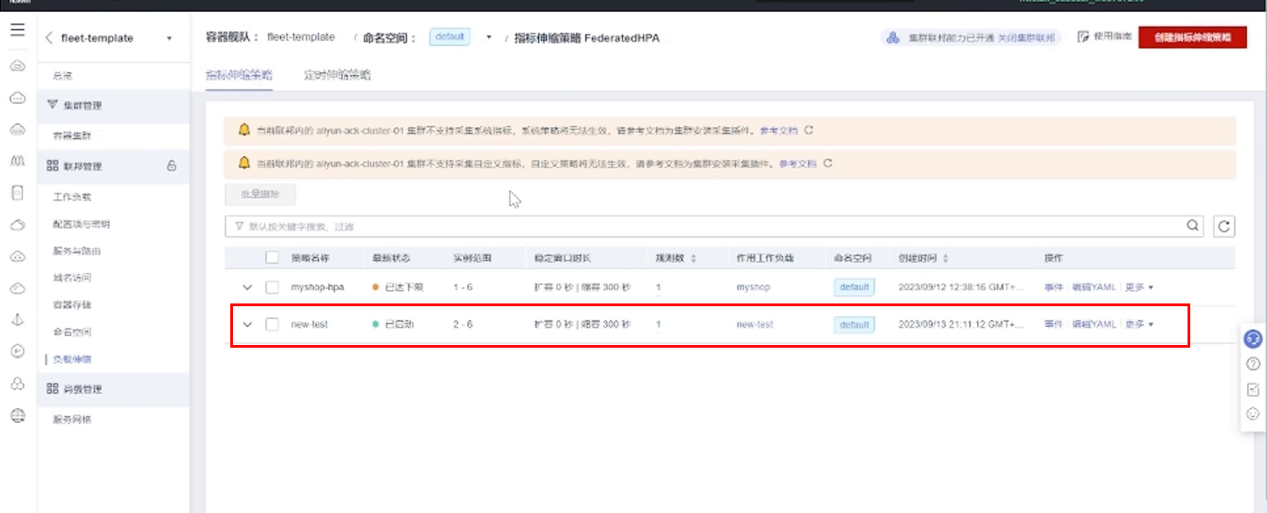The width and height of the screenshot is (1267, 513).
Task: Open the myshop workload link
Action: (753, 287)
